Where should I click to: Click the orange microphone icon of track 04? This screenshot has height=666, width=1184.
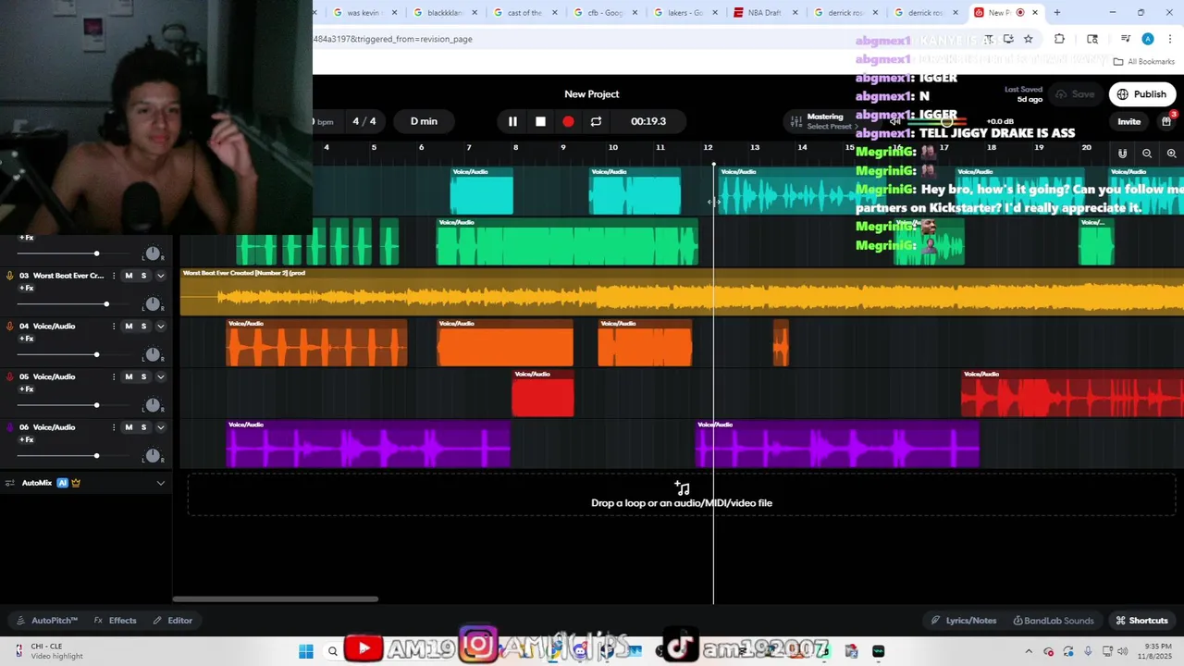click(x=10, y=326)
